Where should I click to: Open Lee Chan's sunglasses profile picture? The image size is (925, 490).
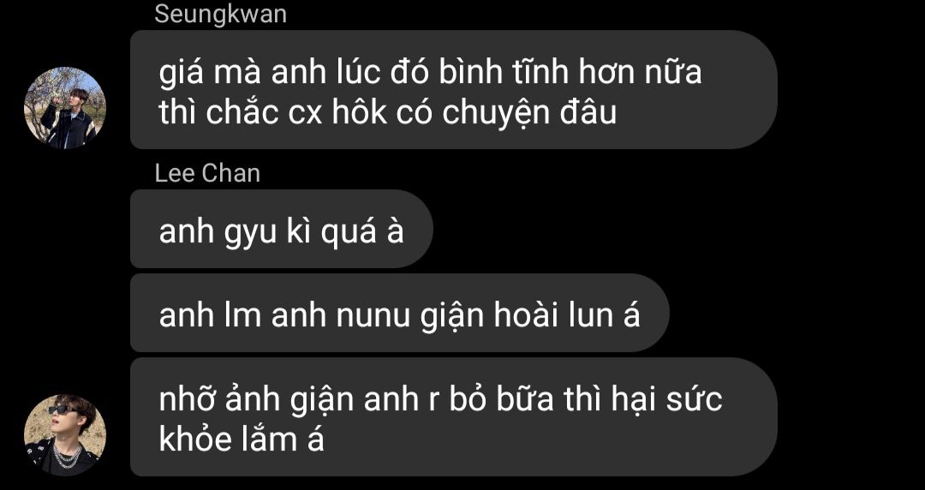coord(65,435)
